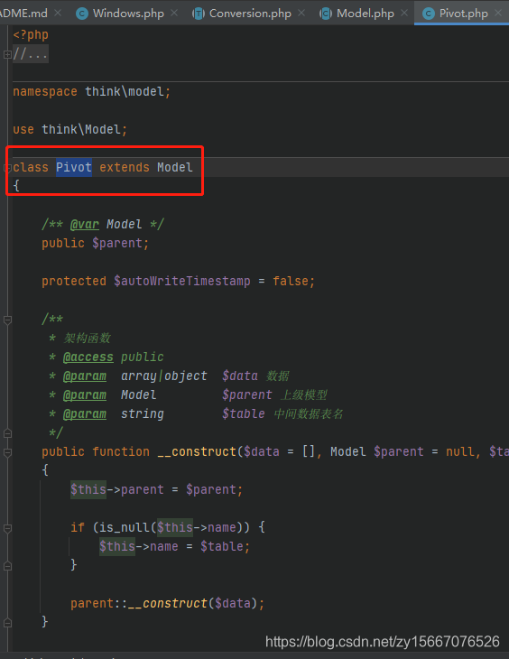Click 'parent::__construct' call
The width and height of the screenshot is (509, 659).
click(x=139, y=604)
